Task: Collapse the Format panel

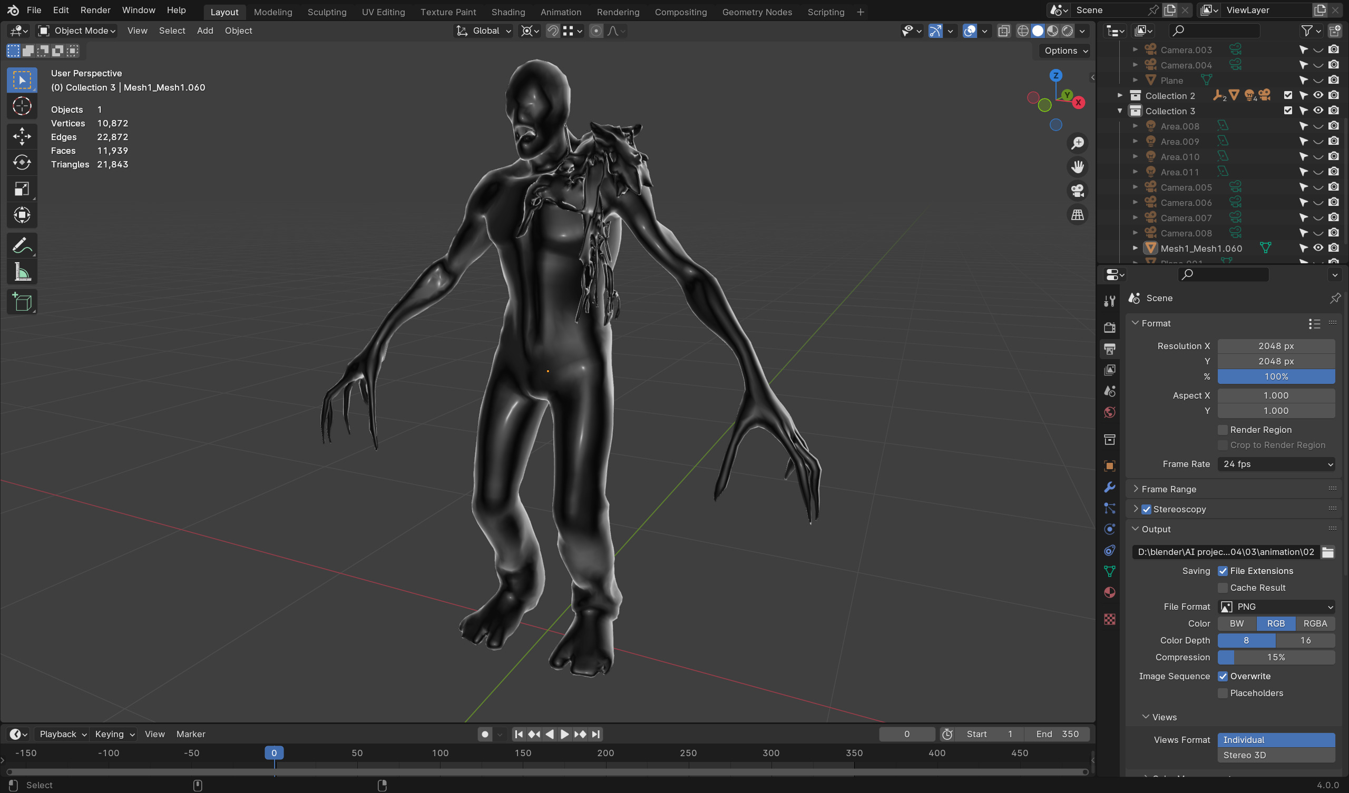Action: tap(1136, 323)
